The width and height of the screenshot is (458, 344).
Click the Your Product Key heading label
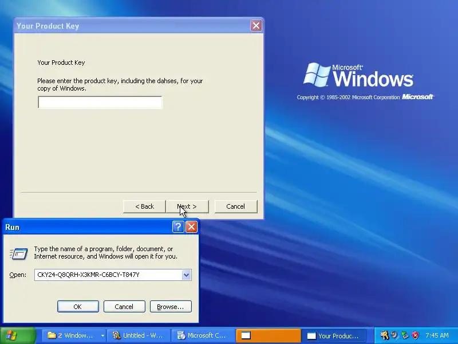tap(61, 62)
